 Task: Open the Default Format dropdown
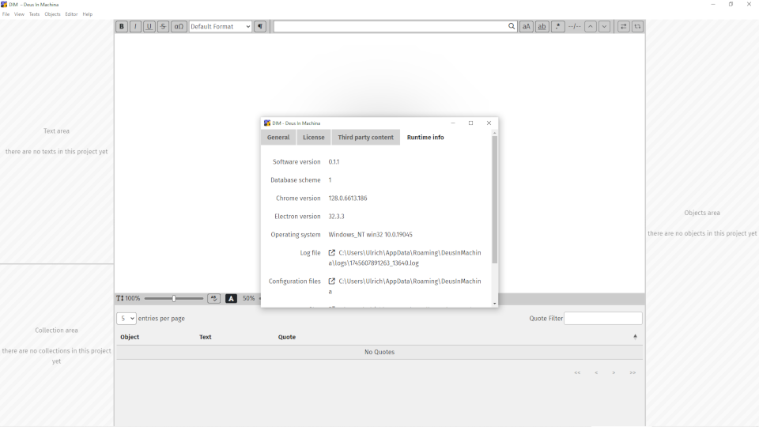tap(221, 27)
